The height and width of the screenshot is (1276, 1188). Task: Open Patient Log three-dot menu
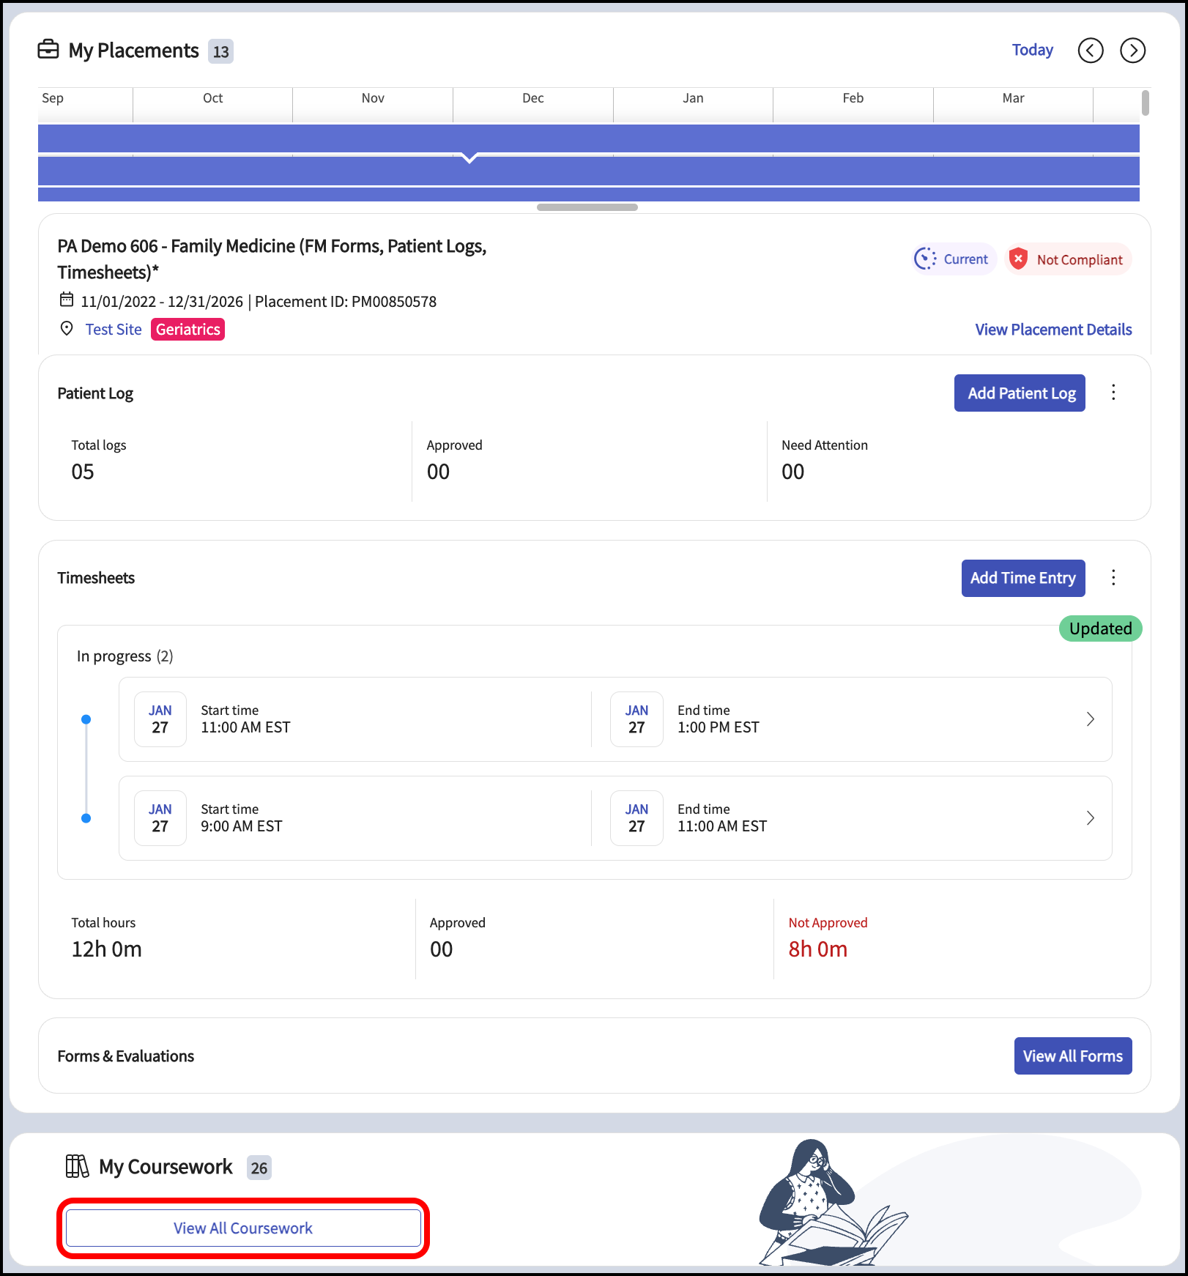(x=1113, y=393)
